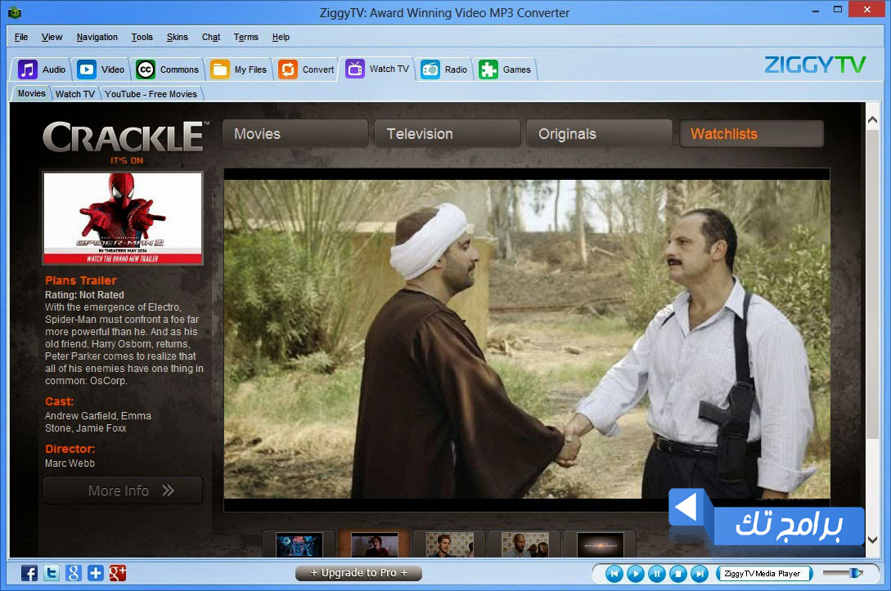Screen dimensions: 891x591
Task: Share via the Twitter icon
Action: coord(52,573)
